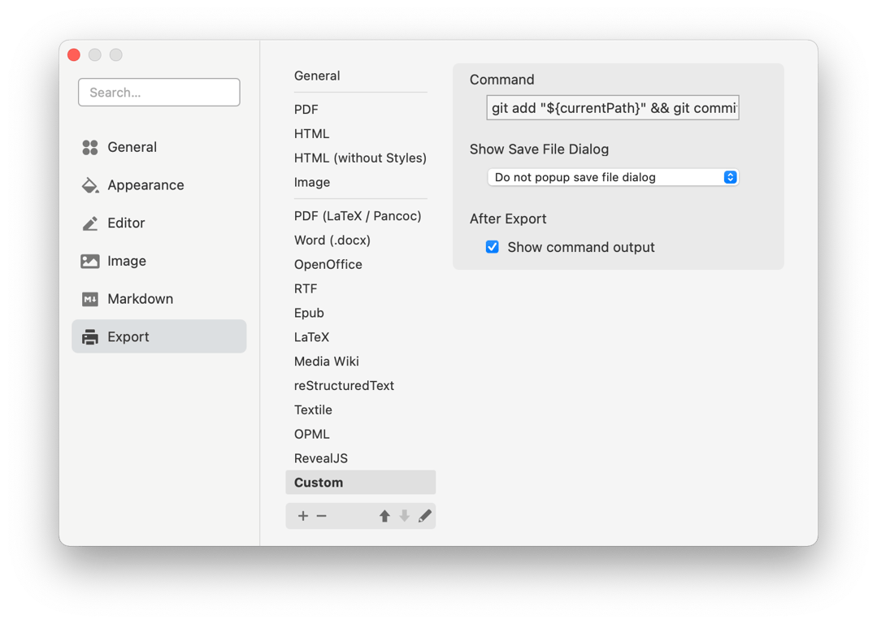Click the pencil icon to rename export item

coord(424,516)
